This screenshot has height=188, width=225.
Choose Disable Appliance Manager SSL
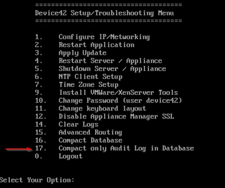click(104, 116)
